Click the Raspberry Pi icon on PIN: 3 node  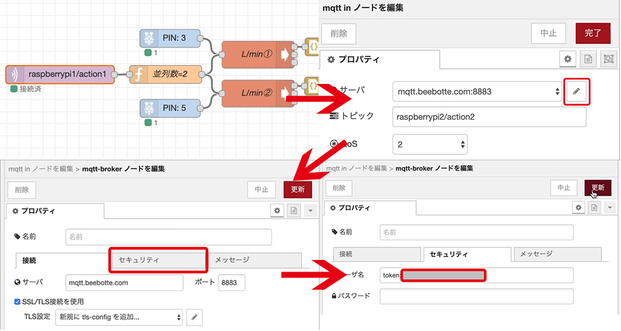(149, 39)
